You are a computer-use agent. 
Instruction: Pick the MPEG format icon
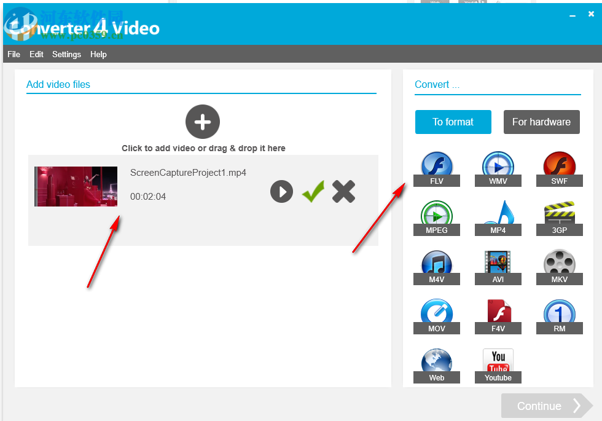click(x=437, y=215)
